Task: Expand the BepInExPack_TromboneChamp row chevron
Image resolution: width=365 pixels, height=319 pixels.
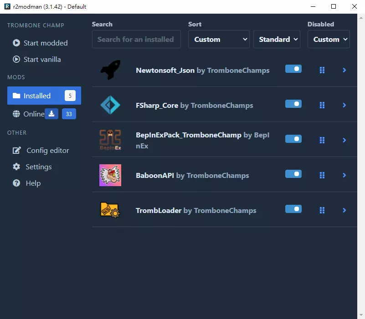Action: (344, 140)
